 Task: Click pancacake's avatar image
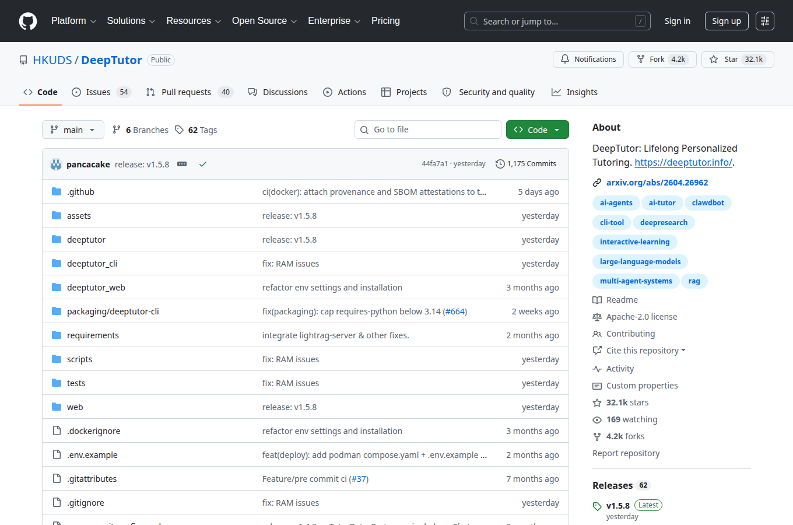[x=56, y=164]
